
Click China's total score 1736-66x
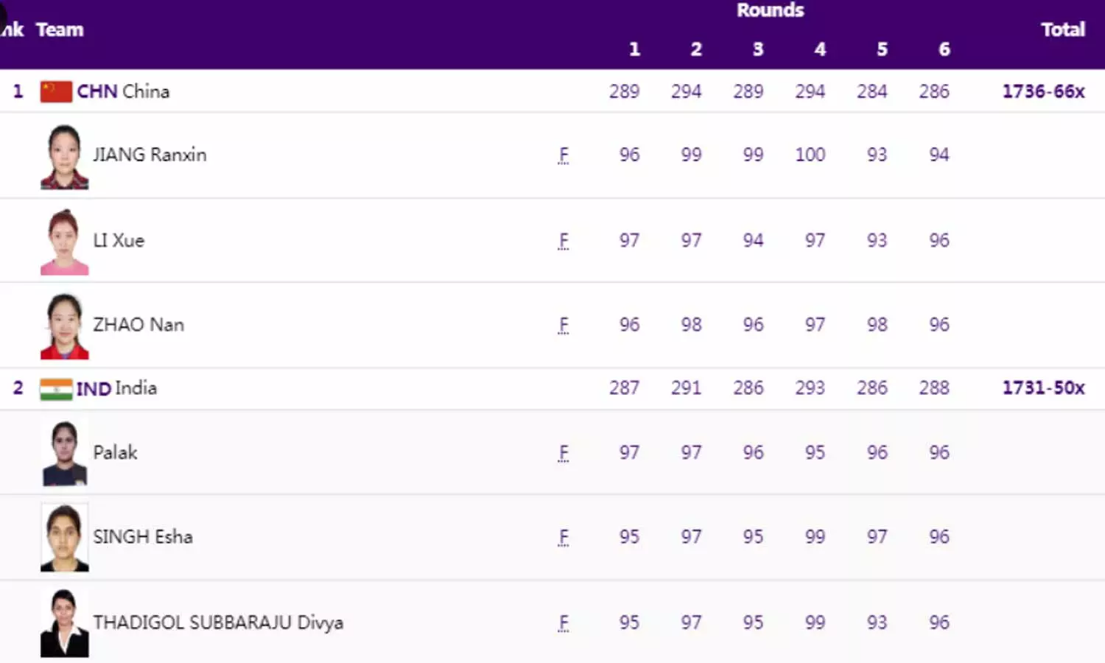(x=1043, y=91)
